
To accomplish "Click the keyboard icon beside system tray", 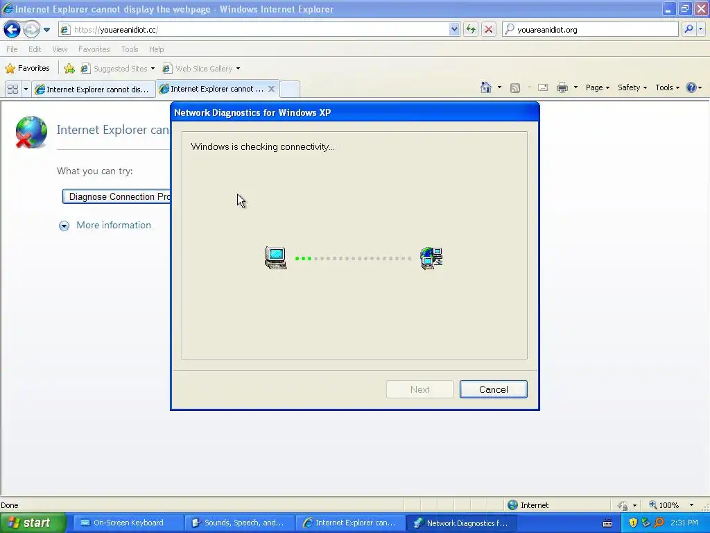I will click(607, 523).
